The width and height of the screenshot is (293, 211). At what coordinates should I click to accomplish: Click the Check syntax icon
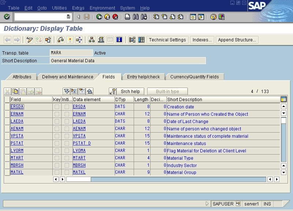point(61,40)
